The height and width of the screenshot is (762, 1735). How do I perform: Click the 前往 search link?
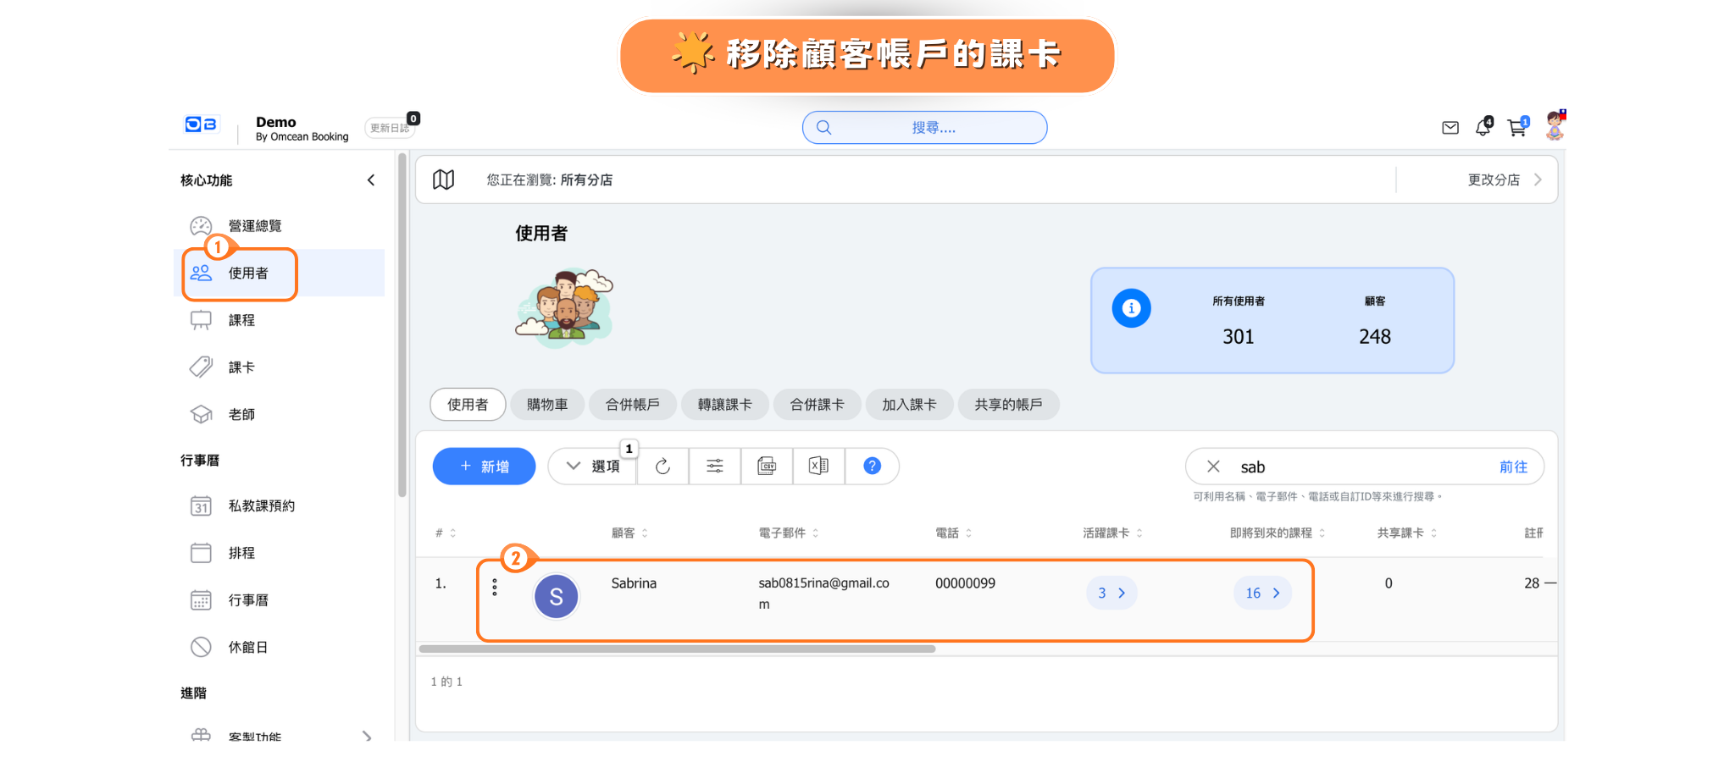(1513, 467)
